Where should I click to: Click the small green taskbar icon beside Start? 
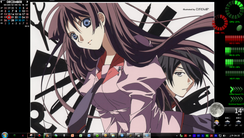(x=14, y=135)
